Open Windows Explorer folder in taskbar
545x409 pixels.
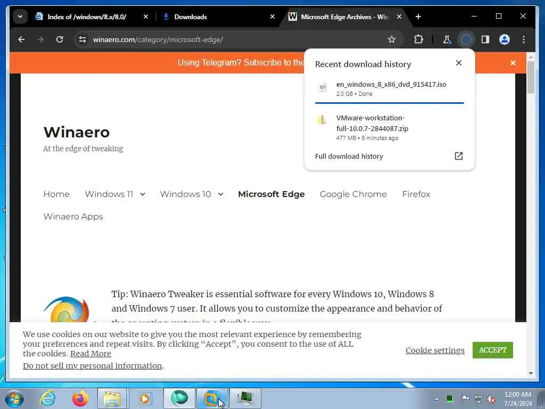point(112,398)
